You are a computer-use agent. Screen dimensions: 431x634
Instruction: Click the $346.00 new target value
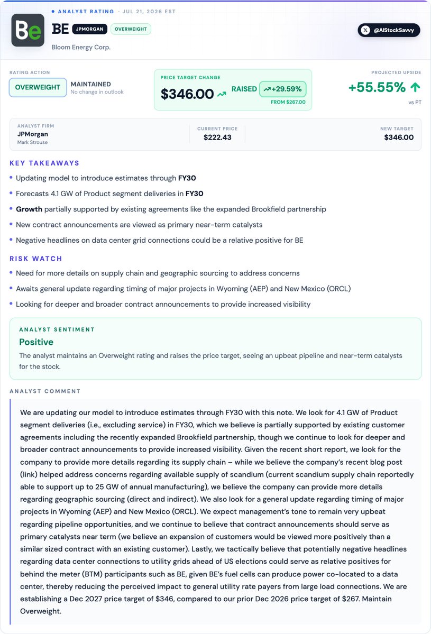coord(399,137)
